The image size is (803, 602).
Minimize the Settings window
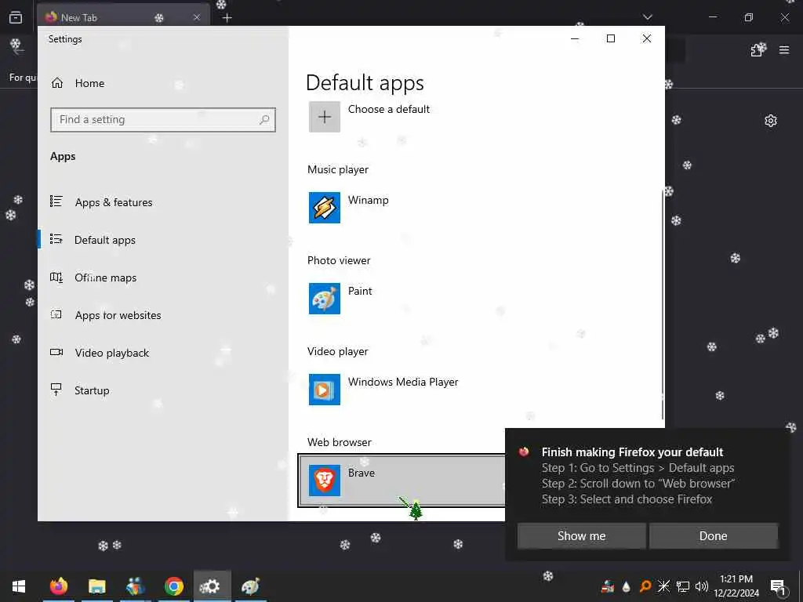coord(575,38)
